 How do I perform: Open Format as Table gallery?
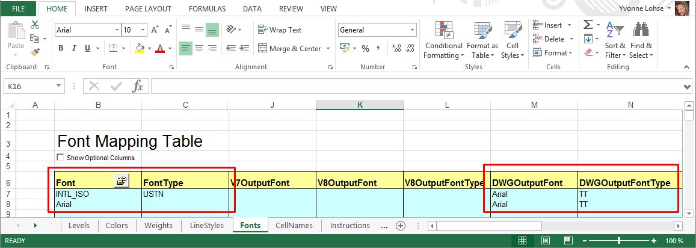click(x=482, y=40)
